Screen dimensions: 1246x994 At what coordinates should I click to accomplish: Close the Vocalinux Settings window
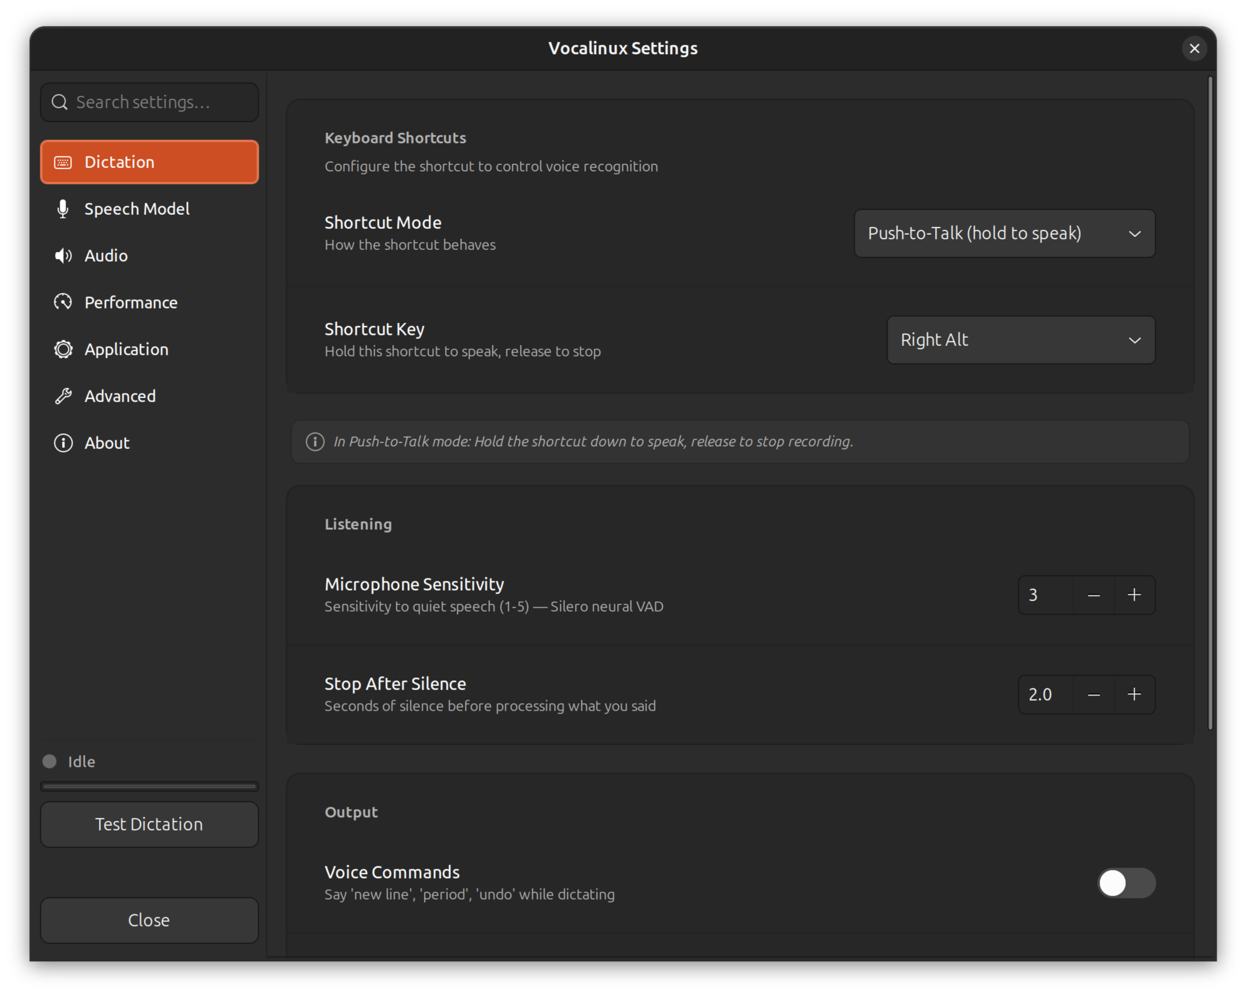[x=1194, y=49]
